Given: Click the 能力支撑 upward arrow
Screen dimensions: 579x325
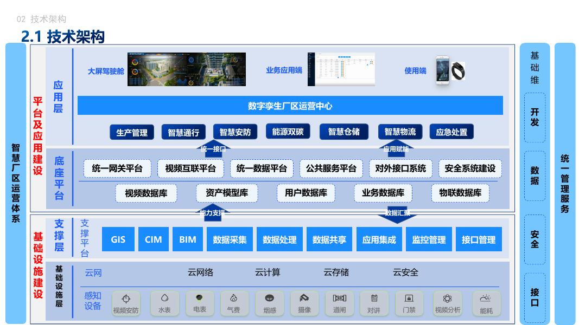Looking at the screenshot, I should (x=212, y=213).
